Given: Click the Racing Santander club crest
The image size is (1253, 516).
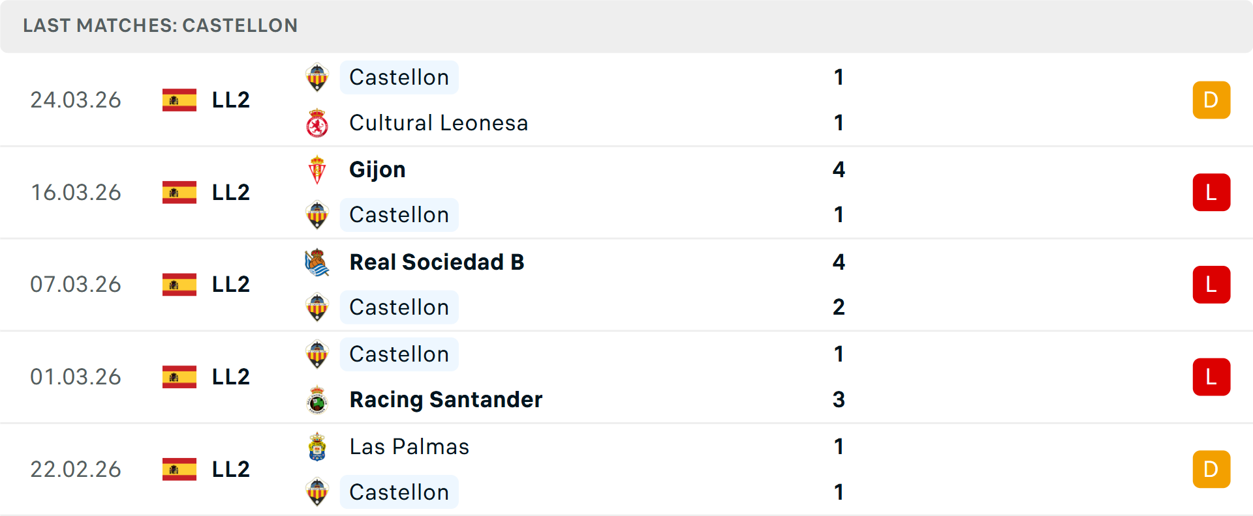Looking at the screenshot, I should (317, 400).
